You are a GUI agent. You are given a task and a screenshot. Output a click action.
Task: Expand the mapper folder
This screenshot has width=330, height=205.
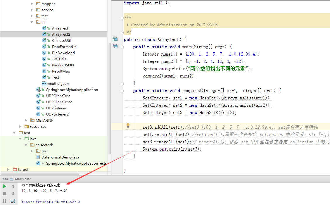pyautogui.click(x=32, y=4)
